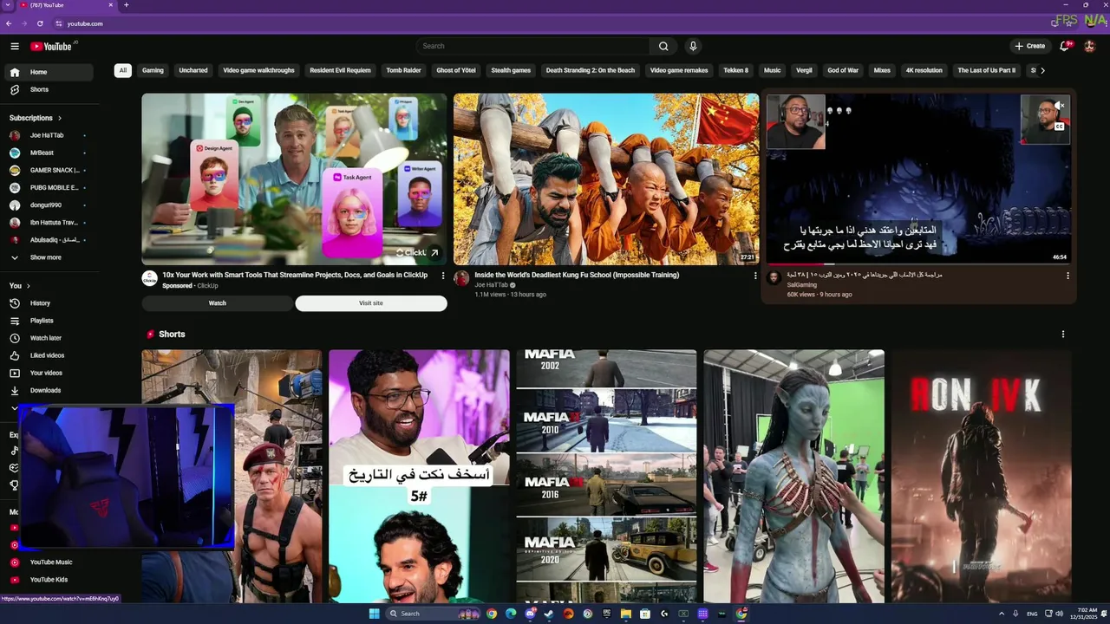The height and width of the screenshot is (624, 1110).
Task: Open a new browser tab
Action: click(x=126, y=5)
